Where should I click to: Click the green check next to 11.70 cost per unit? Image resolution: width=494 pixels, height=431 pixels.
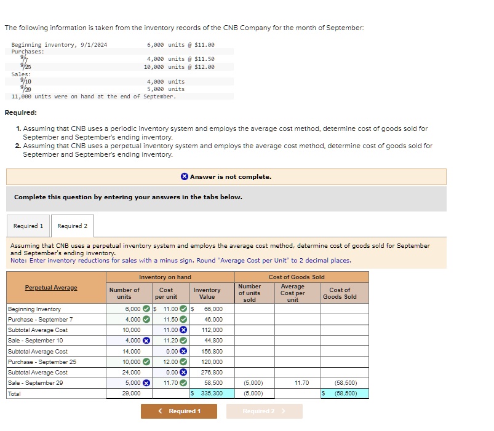(x=183, y=383)
